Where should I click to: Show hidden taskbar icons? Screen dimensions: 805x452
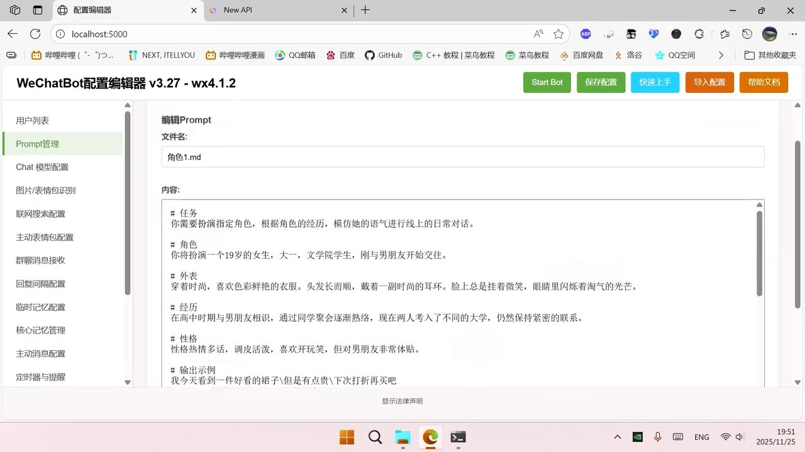(x=617, y=437)
